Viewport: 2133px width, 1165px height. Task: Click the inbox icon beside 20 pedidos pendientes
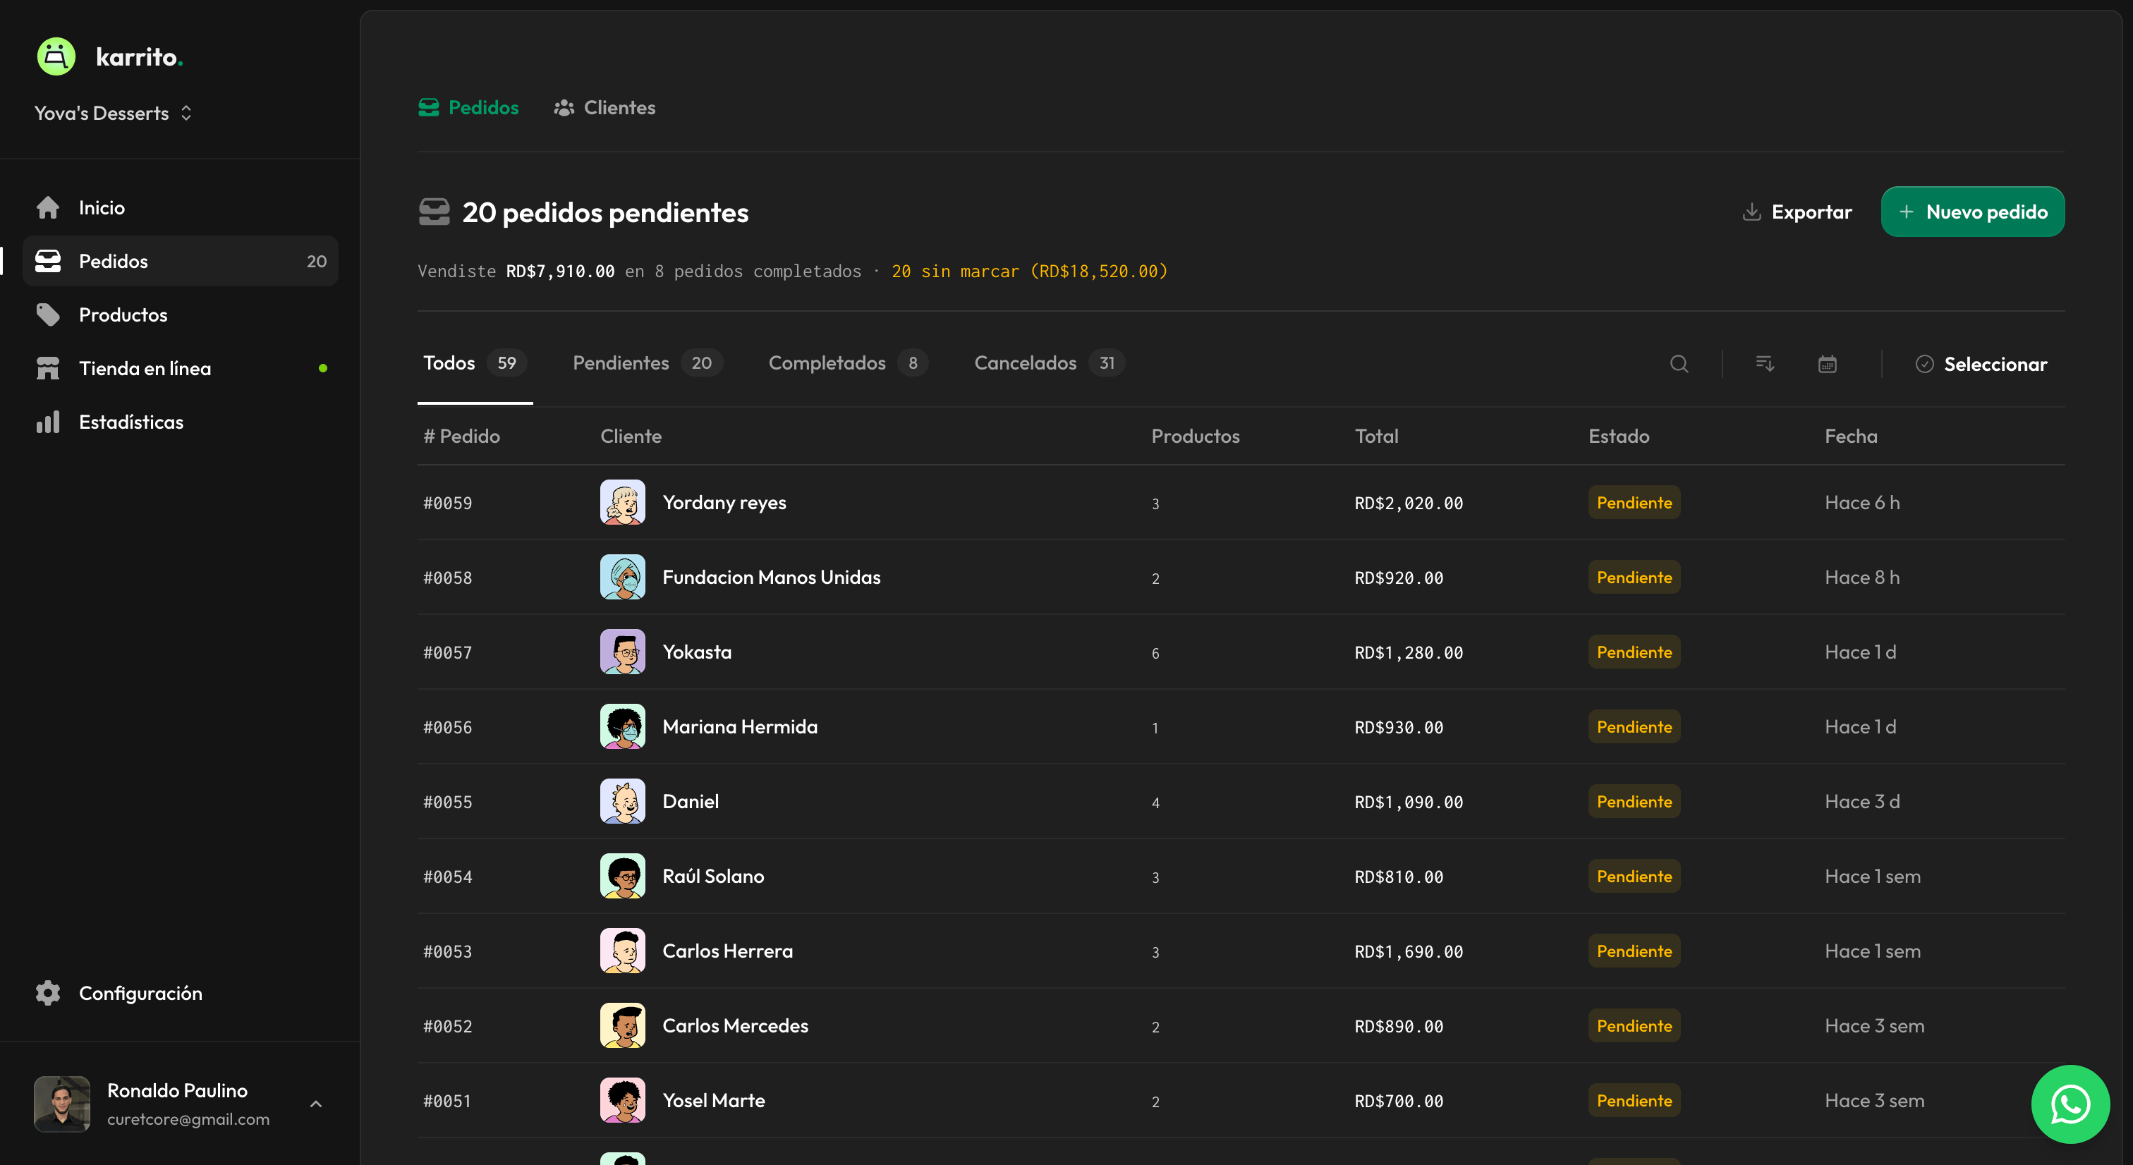[x=434, y=212]
